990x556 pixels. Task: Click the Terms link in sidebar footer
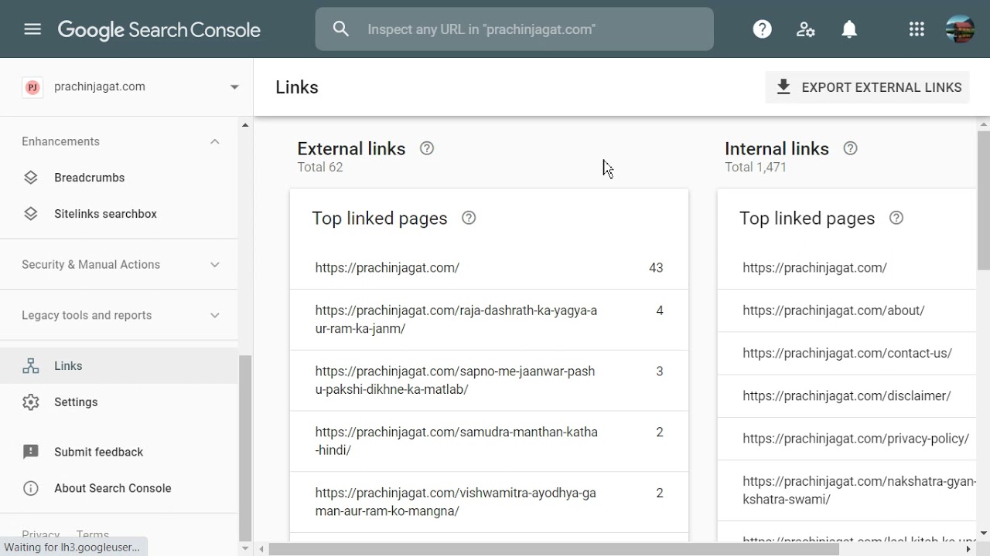coord(93,534)
